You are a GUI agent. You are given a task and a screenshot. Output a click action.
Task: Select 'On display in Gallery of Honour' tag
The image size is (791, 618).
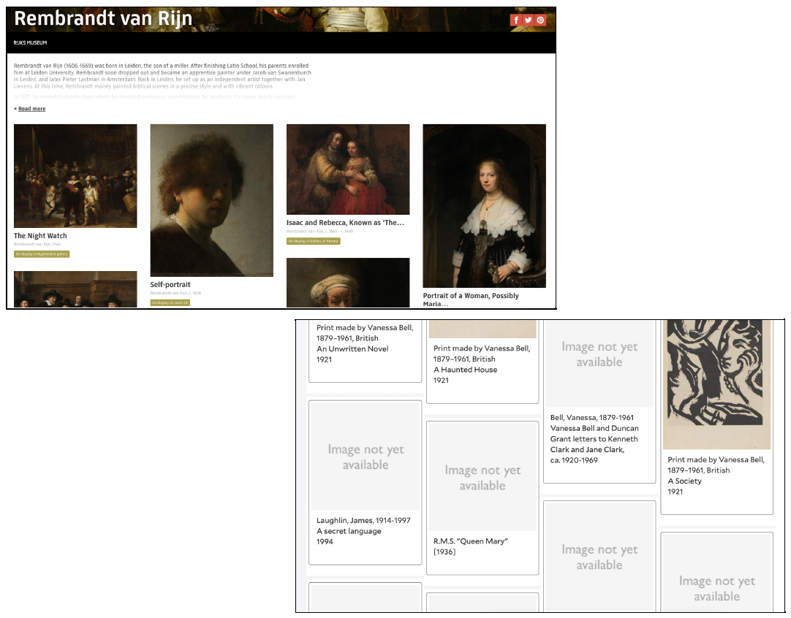[x=314, y=241]
